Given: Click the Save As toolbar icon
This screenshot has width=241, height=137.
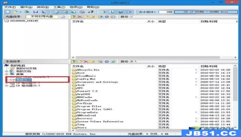Looking at the screenshot, I should [44, 12].
